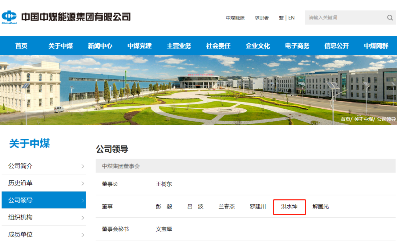397x242 pixels.
Task: Open 企业文化 navigation menu
Action: pyautogui.click(x=258, y=46)
